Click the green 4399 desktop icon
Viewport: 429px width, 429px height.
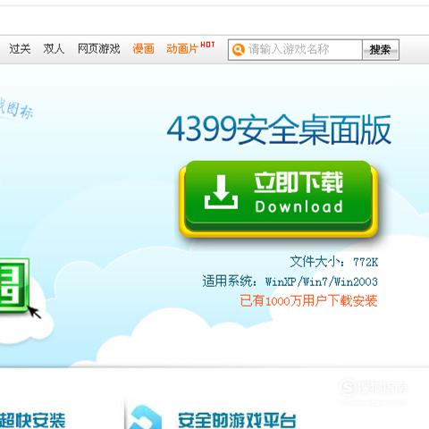pos(14,285)
